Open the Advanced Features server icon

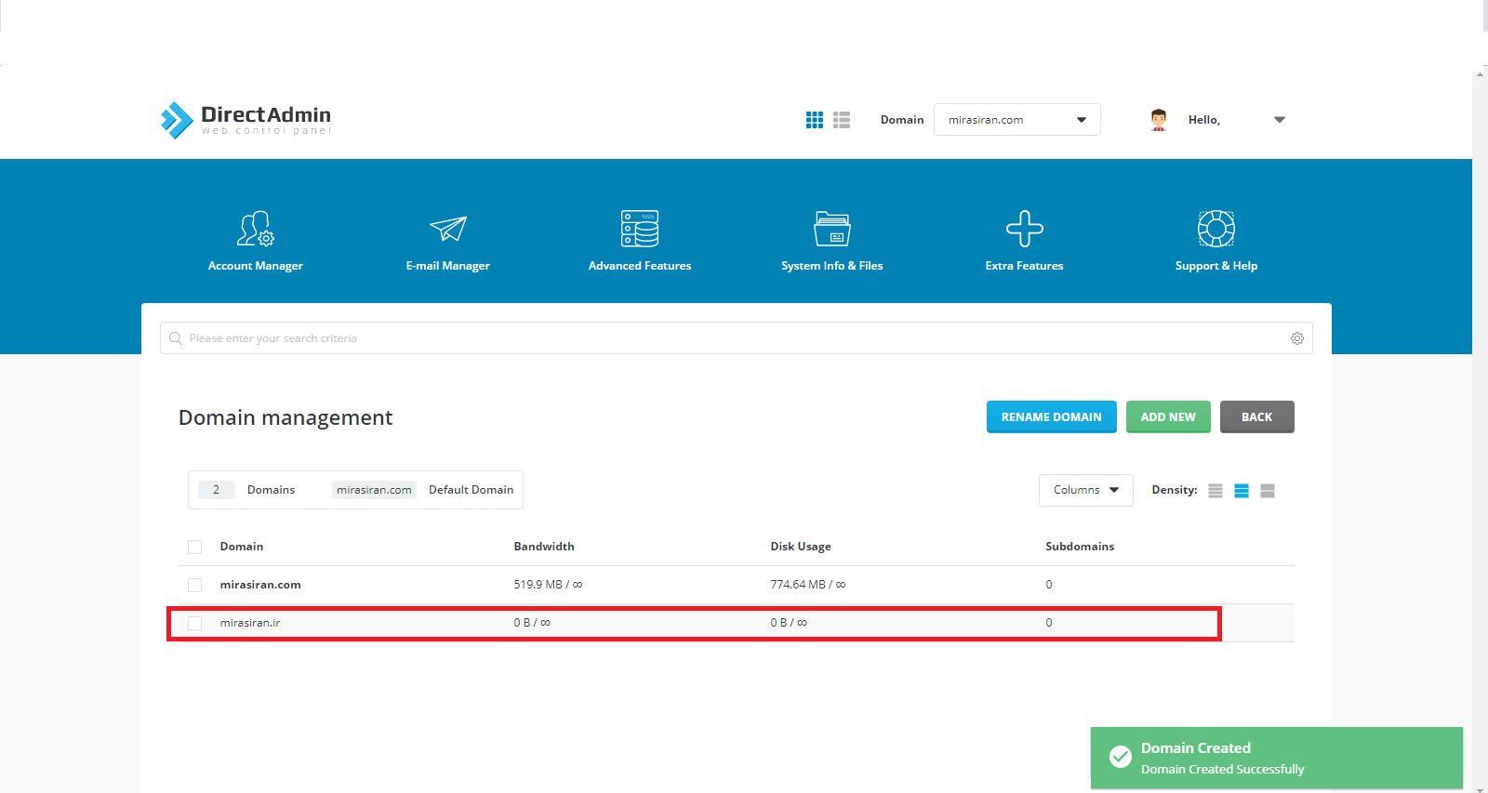pos(640,229)
